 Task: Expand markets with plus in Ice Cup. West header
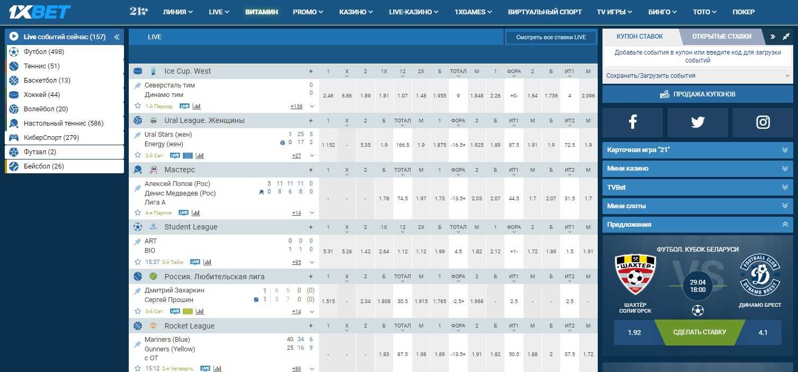[x=311, y=71]
